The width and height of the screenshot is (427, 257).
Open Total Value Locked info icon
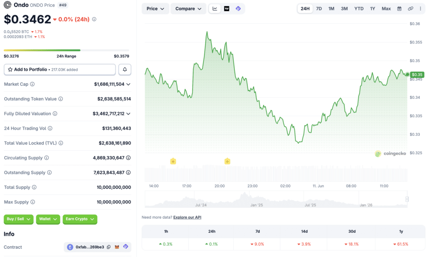pyautogui.click(x=61, y=143)
